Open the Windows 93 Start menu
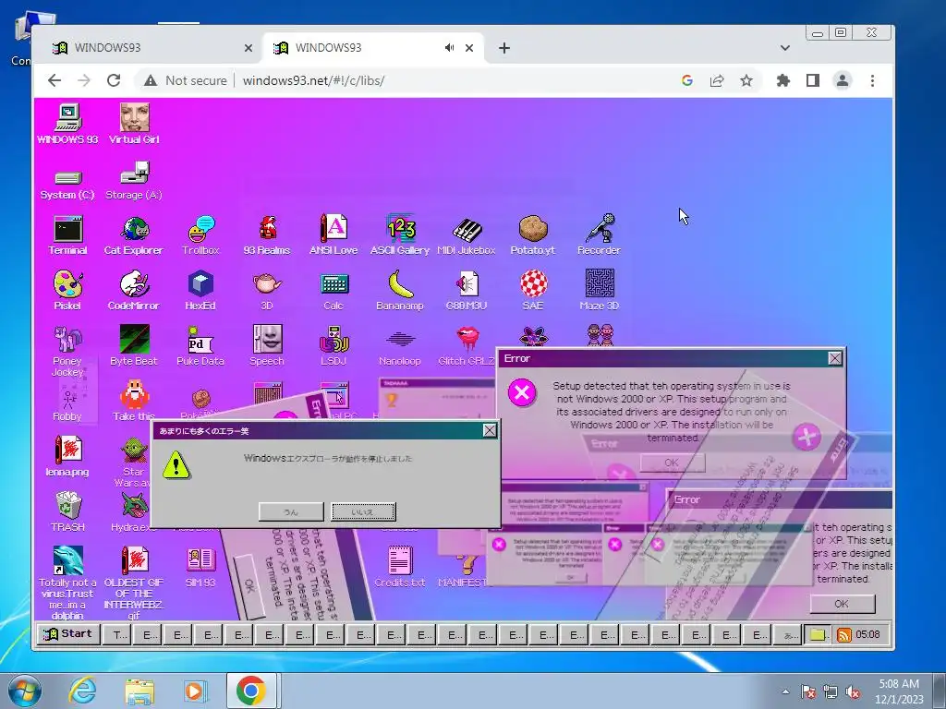946x709 pixels. (67, 634)
